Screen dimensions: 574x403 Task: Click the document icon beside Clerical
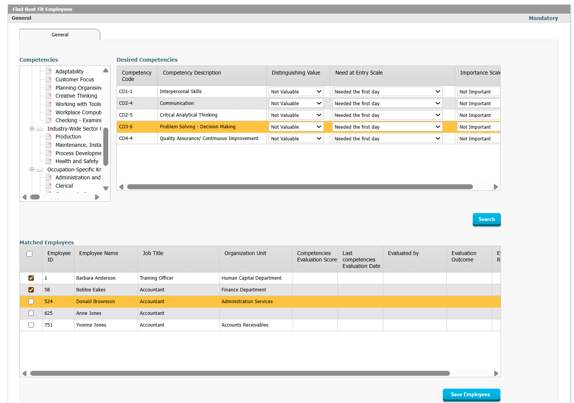coord(48,185)
